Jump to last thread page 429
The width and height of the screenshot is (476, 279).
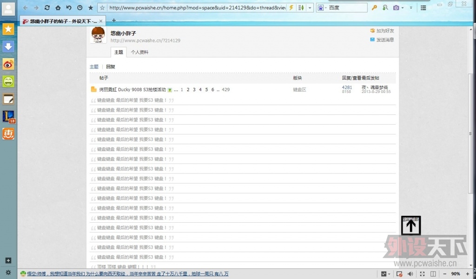click(225, 90)
